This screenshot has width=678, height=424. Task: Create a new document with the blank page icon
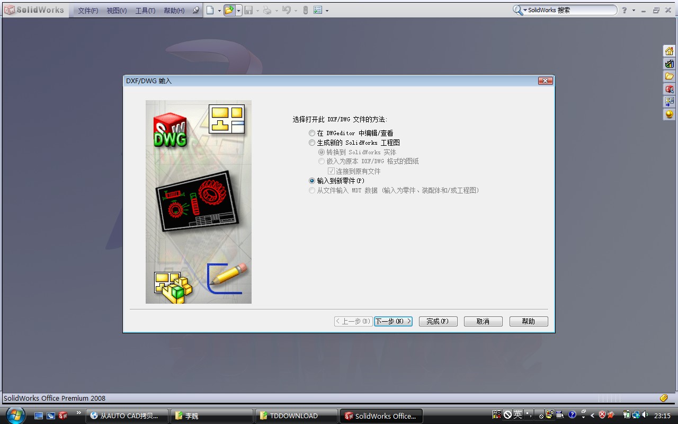tap(210, 10)
